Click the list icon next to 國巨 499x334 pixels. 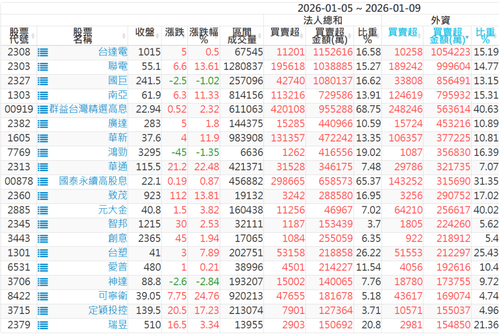(42, 81)
